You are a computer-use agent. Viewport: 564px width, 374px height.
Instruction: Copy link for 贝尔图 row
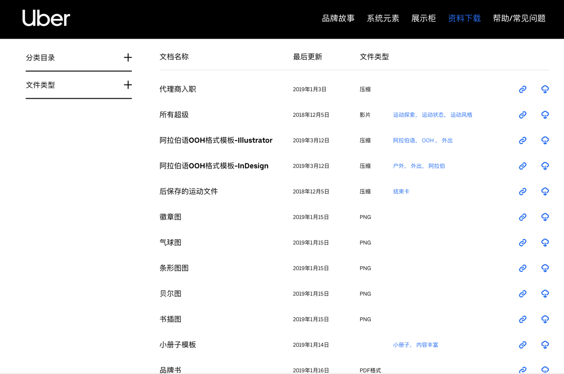(x=522, y=294)
